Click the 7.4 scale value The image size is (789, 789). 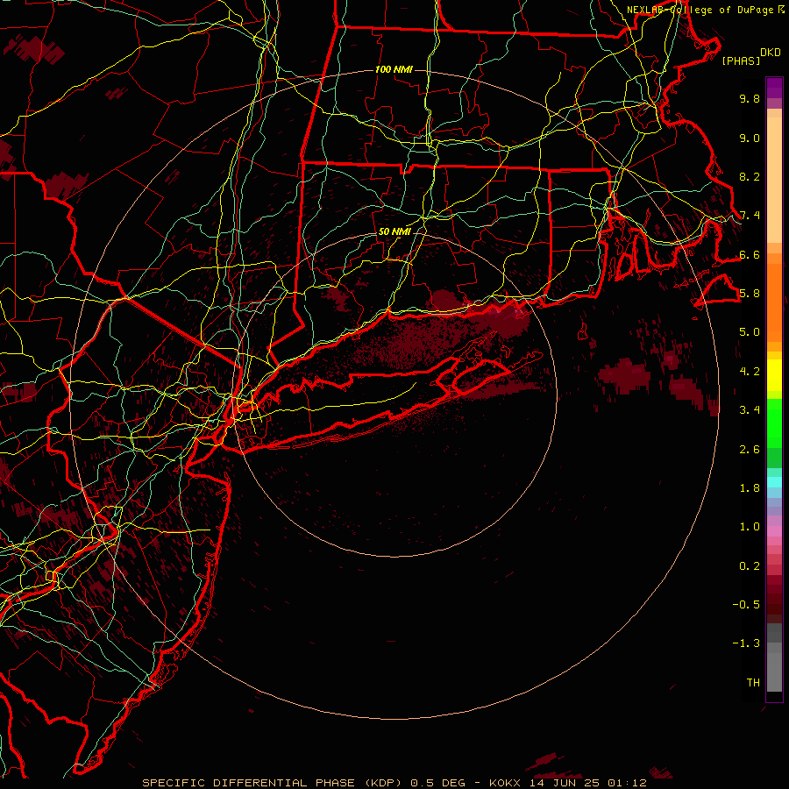(750, 216)
